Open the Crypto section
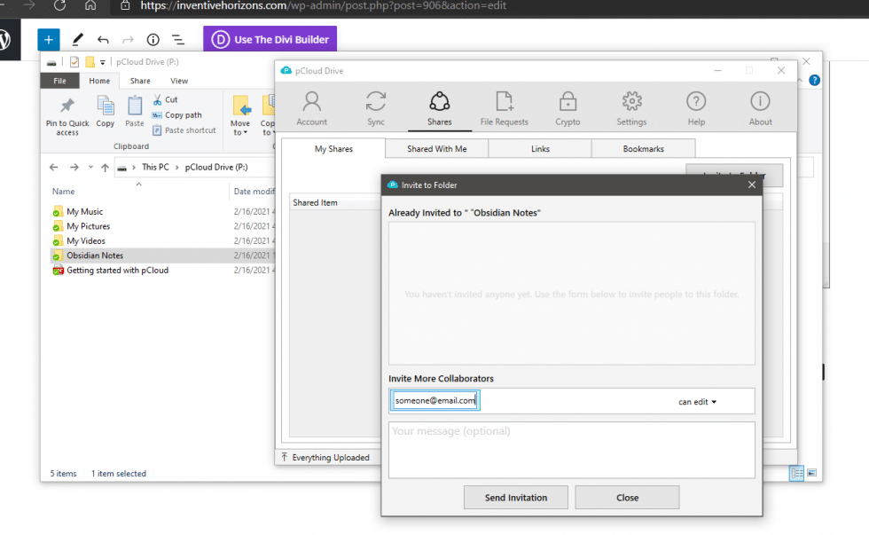Image resolution: width=869 pixels, height=535 pixels. coord(568,108)
